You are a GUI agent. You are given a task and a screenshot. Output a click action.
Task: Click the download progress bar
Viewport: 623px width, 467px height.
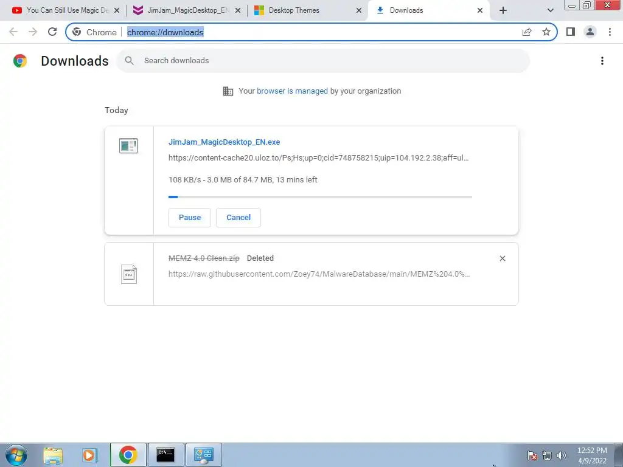coord(320,197)
